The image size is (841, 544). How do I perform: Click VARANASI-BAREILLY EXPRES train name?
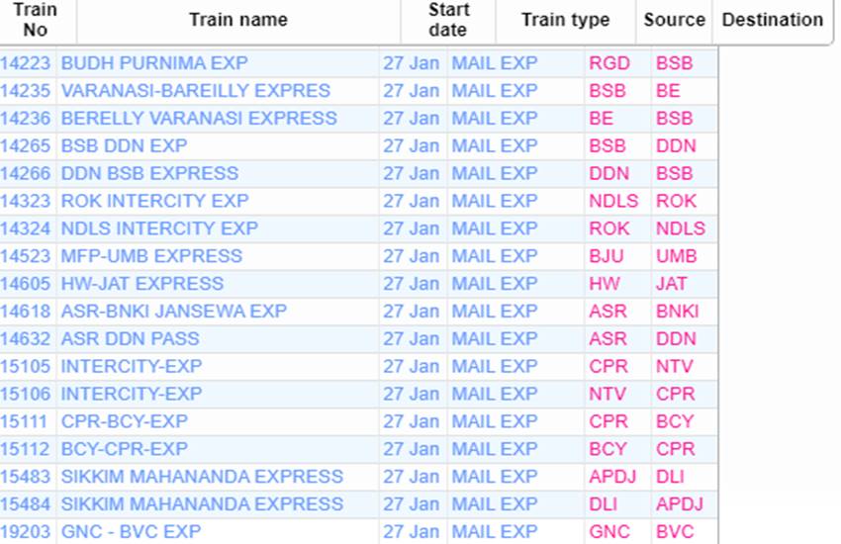196,91
